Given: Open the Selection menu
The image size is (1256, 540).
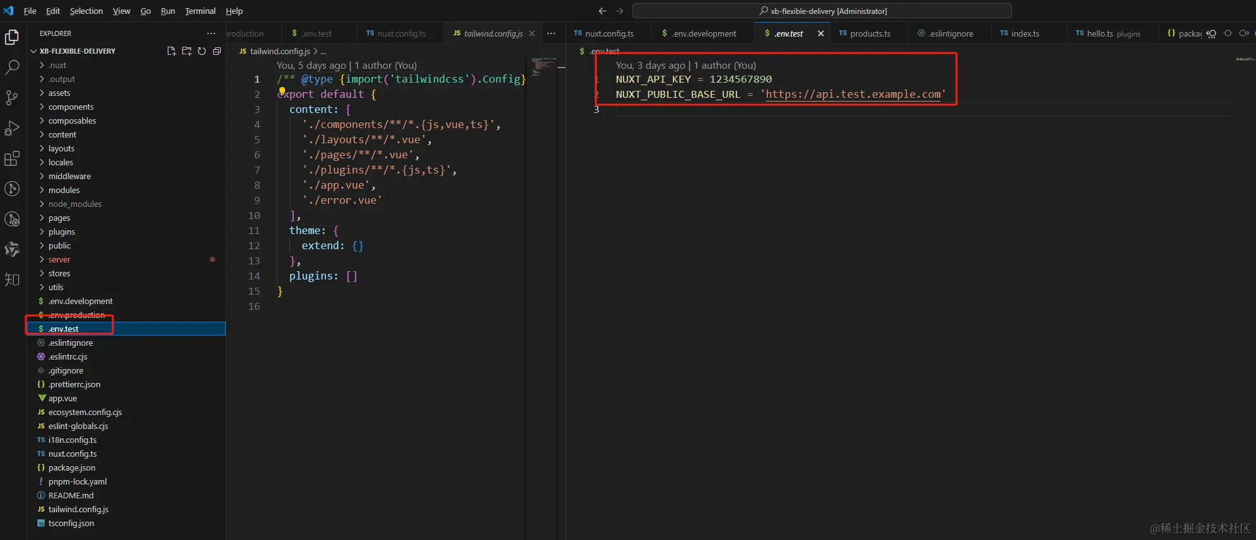Looking at the screenshot, I should 86,11.
